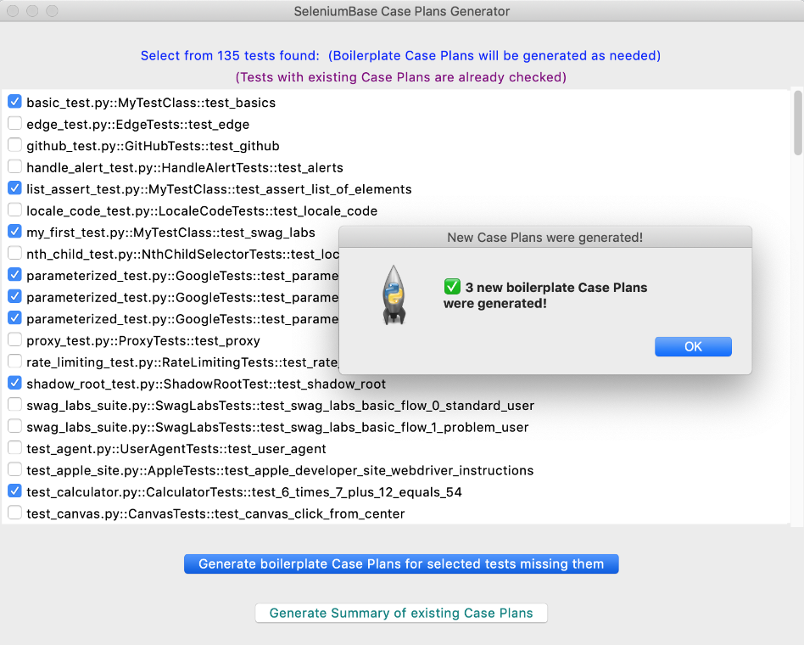Tick rate_limiting_test.py checkbox
The image size is (804, 645).
click(15, 362)
